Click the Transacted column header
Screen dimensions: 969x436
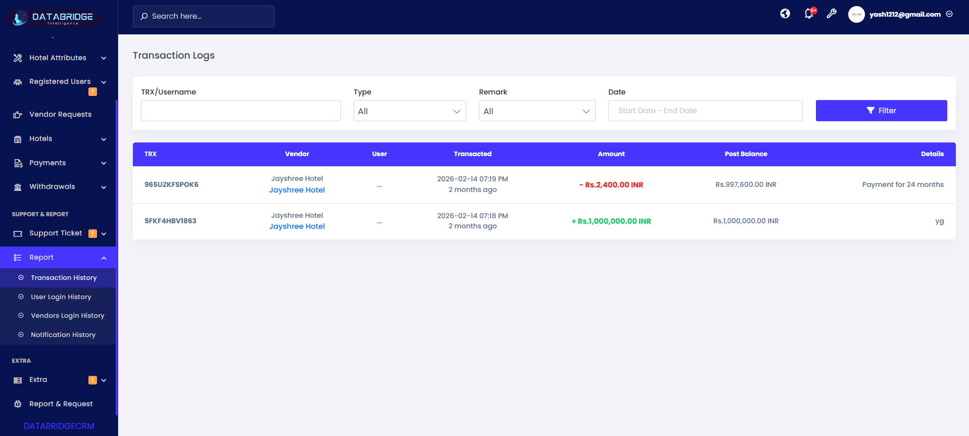coord(472,154)
